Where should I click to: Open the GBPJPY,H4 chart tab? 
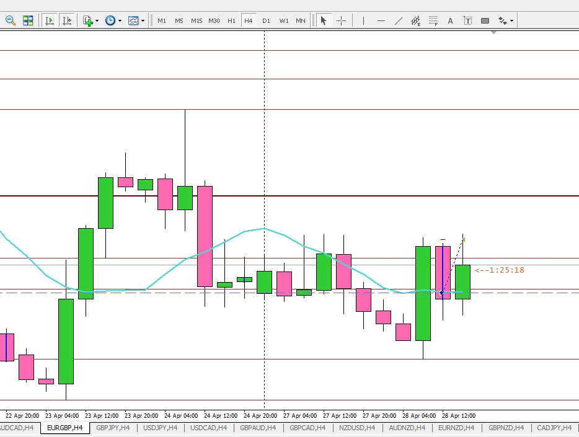coord(113,428)
